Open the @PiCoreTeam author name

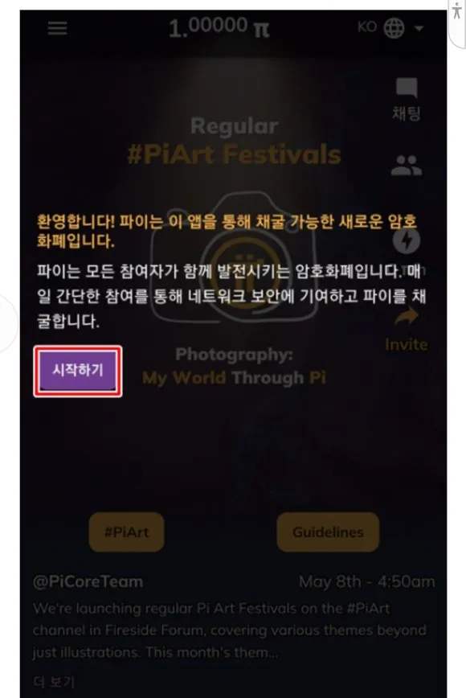pos(88,581)
